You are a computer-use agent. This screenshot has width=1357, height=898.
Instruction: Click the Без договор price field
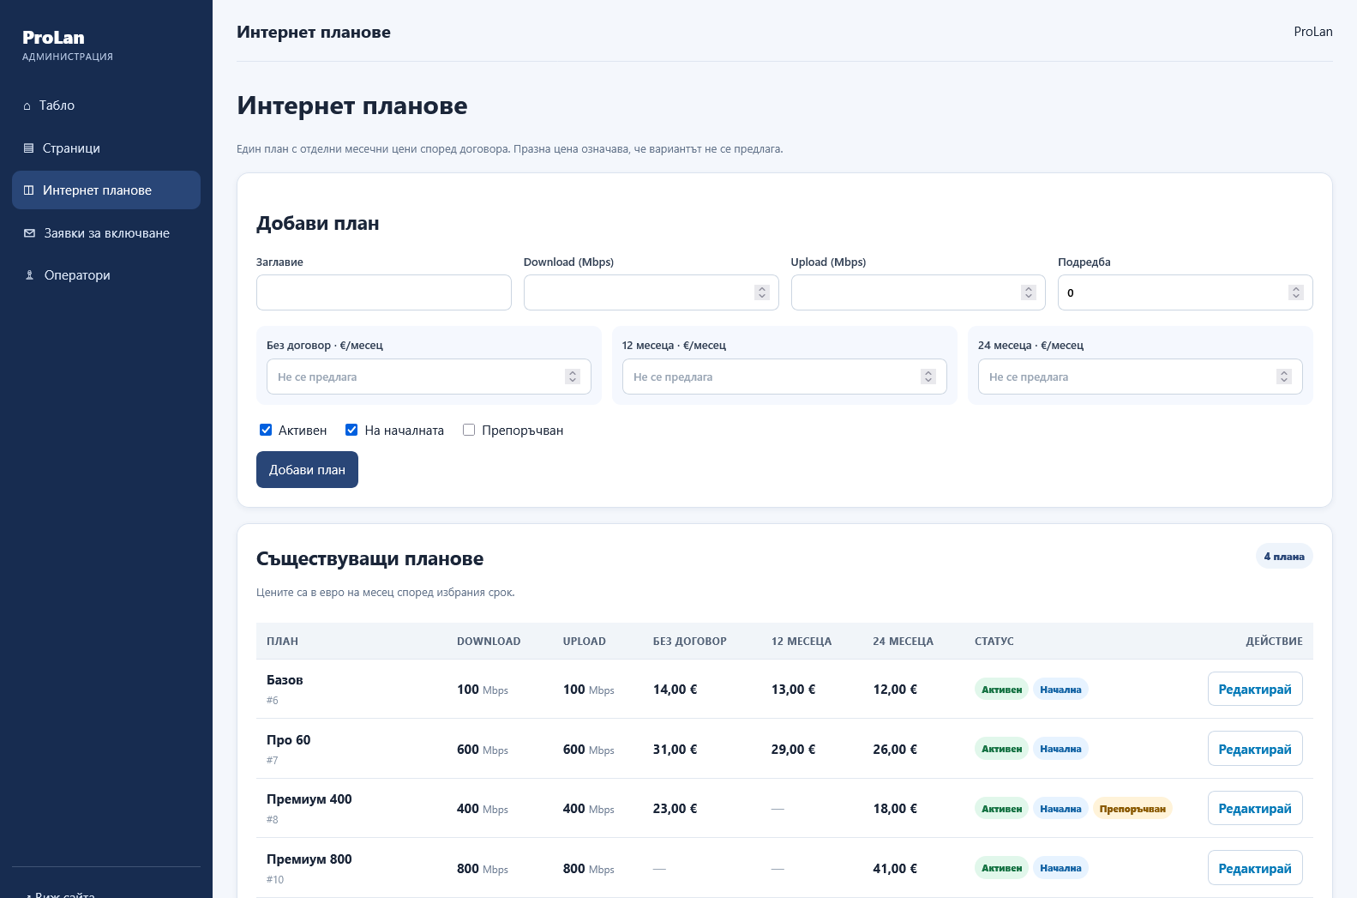click(429, 377)
